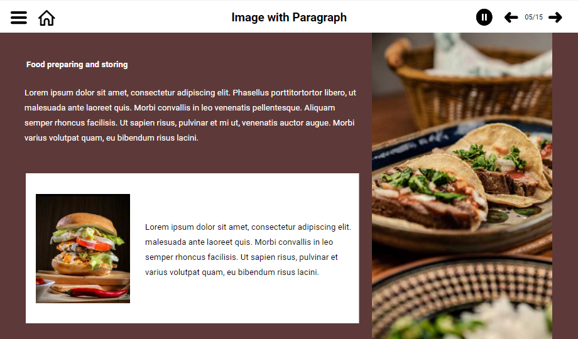Click the front taco on the plate
The image size is (578, 339).
[x=430, y=193]
